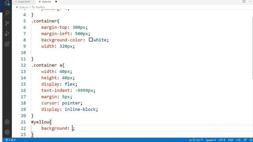Viewport: 253px width, 142px height.
Task: Click the 'cursor' property
Action: [49, 103]
